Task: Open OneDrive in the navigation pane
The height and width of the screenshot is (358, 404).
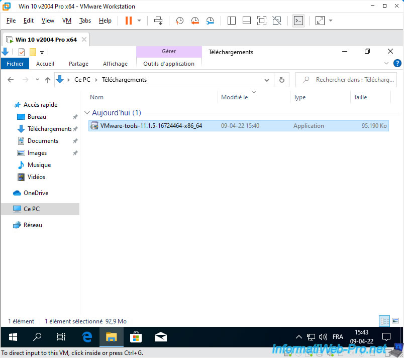Action: [x=36, y=193]
